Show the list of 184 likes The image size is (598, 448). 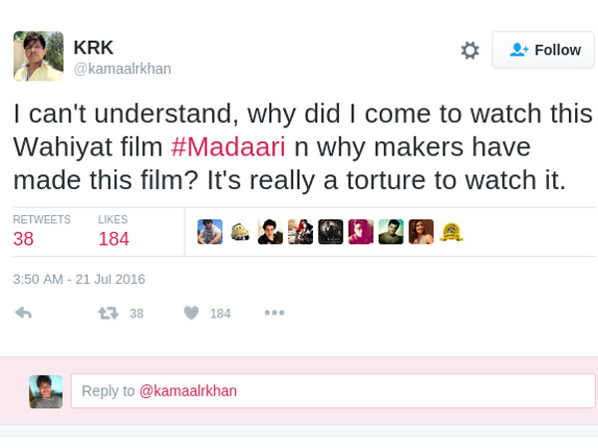[114, 231]
